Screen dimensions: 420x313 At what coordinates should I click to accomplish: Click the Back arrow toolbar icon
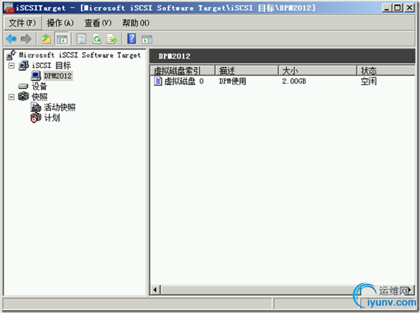(x=11, y=39)
